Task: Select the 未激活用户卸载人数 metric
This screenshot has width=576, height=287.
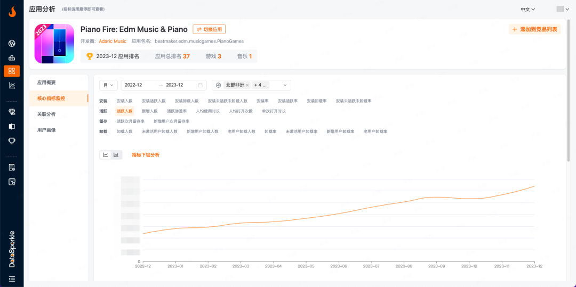Action: click(159, 131)
